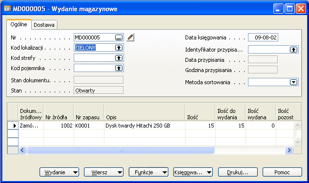Expand the Metoda sortowania dropdown
Screen dimensions: 309x183
293,82
